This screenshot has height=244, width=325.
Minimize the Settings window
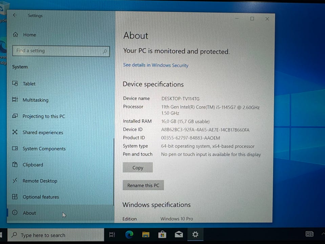237,18
